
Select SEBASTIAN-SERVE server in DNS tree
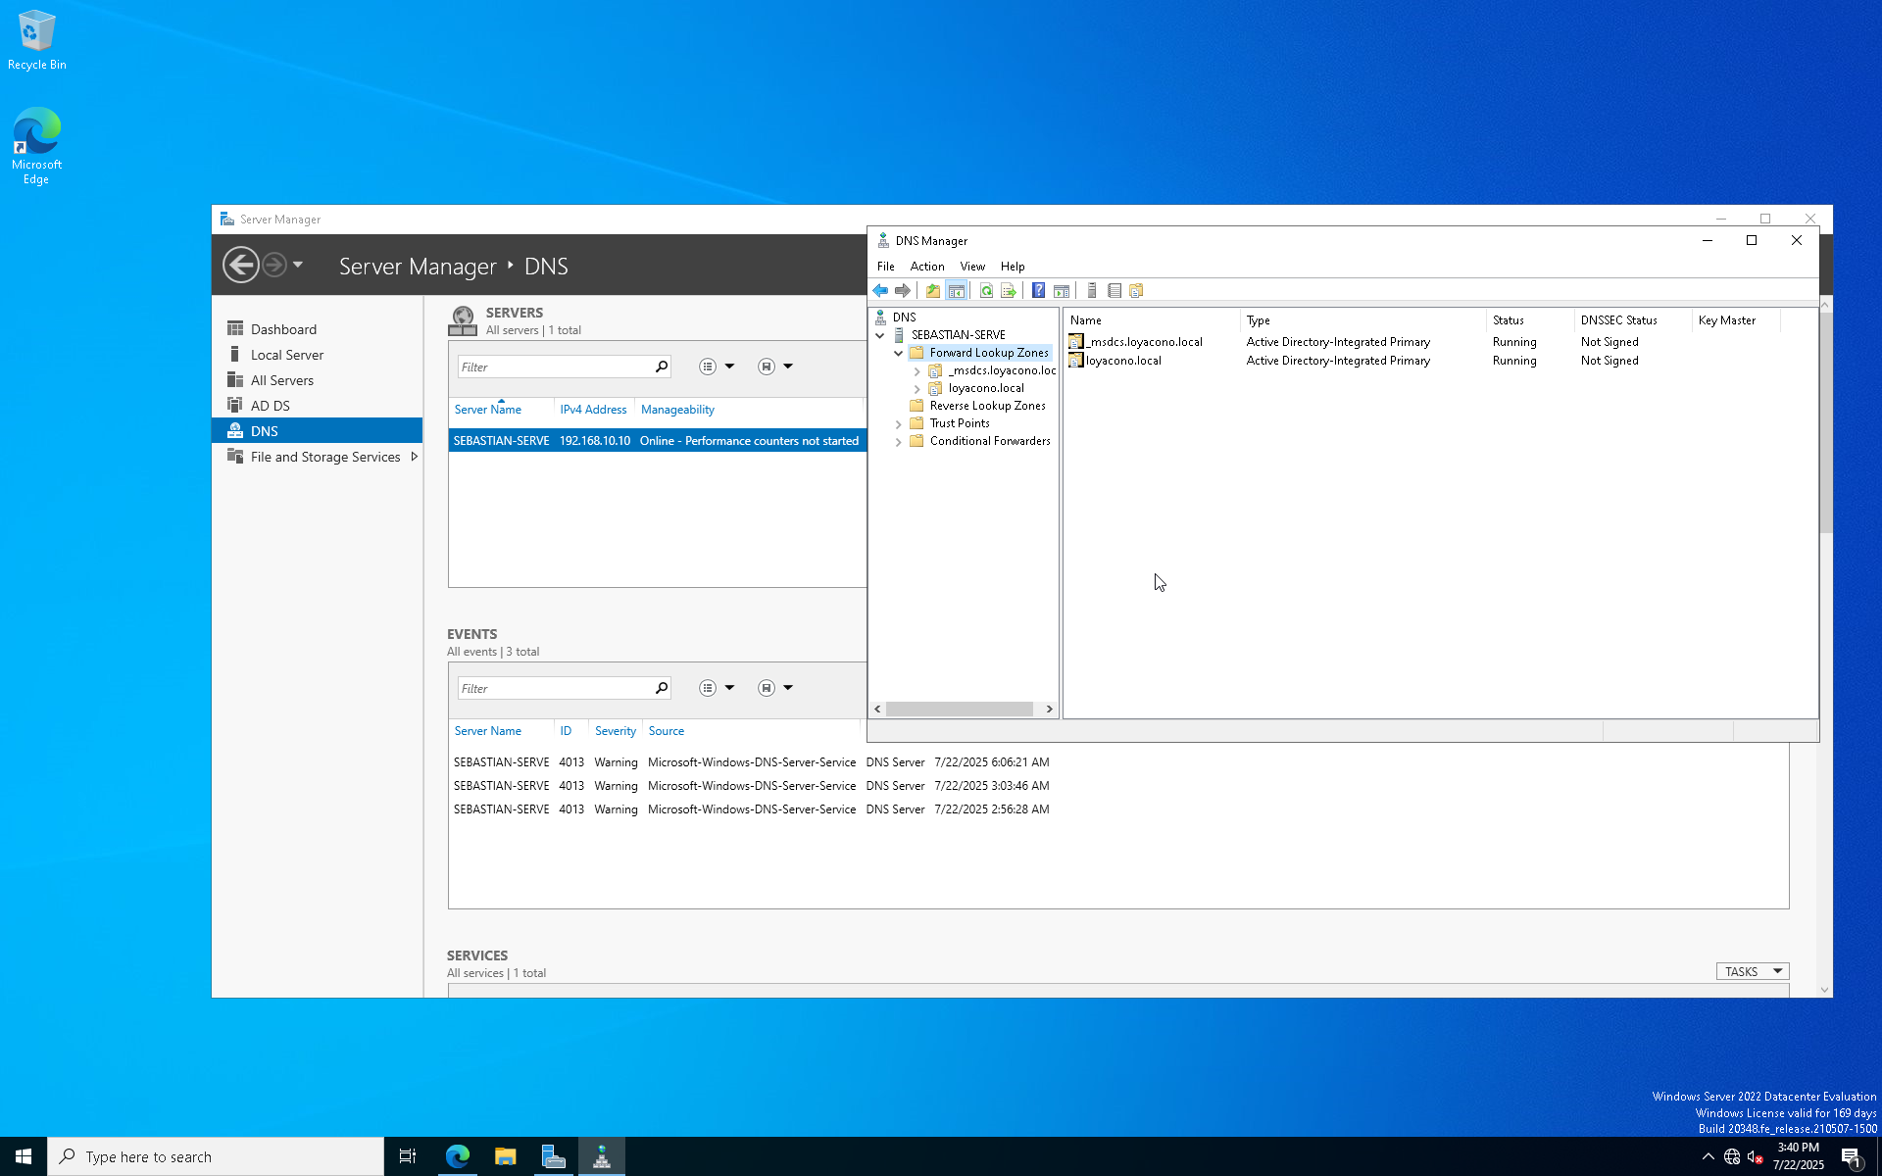pos(958,335)
